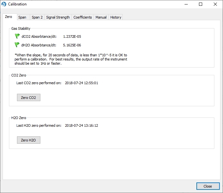This screenshot has height=193, width=223.
Task: Minimize the Calibration window
Action: tap(186, 4)
